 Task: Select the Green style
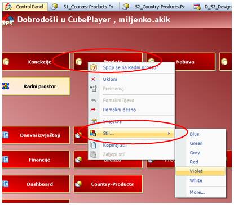201,143
